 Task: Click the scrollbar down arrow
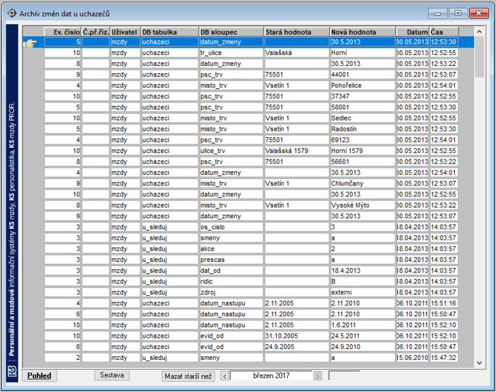(x=479, y=363)
